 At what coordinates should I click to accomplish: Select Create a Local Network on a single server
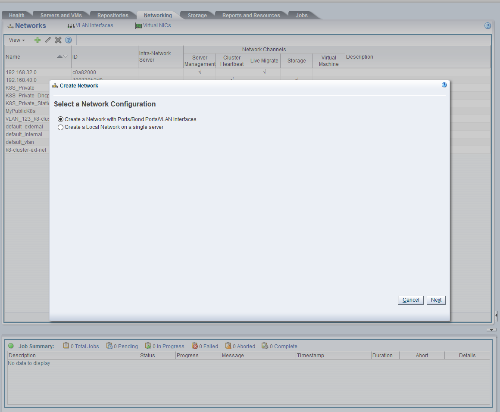pos(60,127)
